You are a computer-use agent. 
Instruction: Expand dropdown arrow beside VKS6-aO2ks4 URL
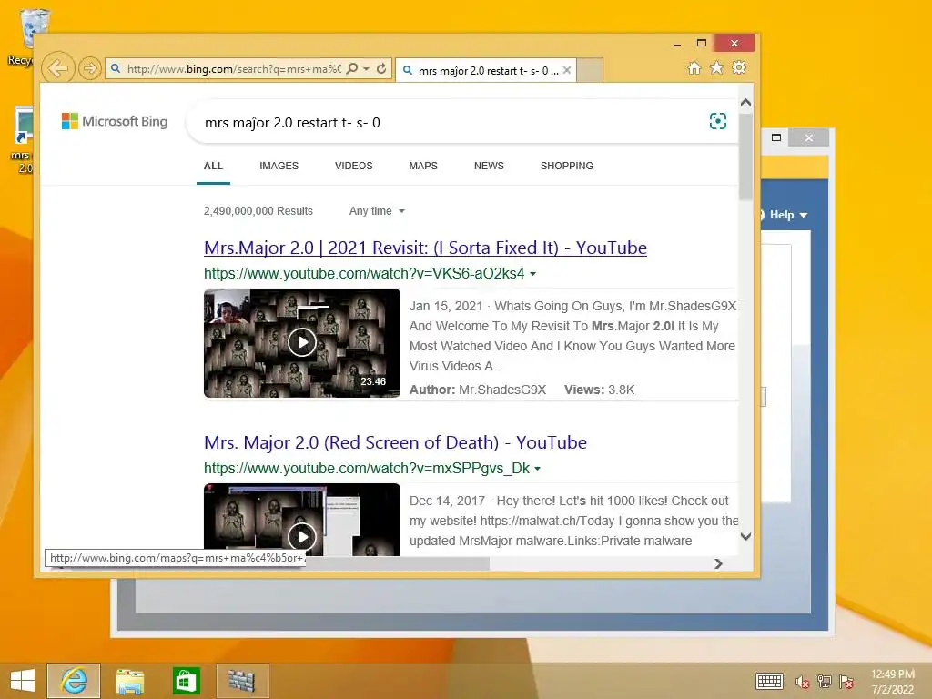pos(533,274)
